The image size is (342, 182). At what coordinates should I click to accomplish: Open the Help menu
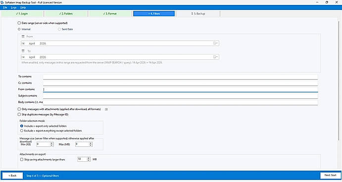coord(23,7)
